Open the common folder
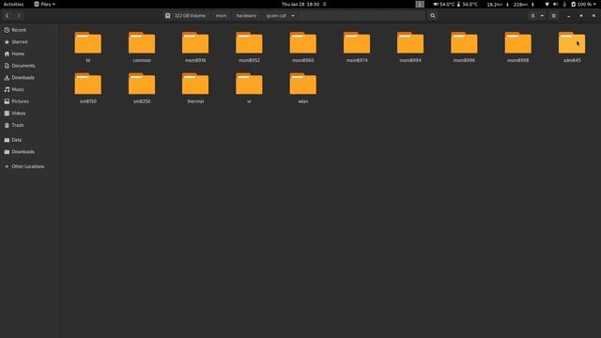The image size is (601, 338). point(142,47)
